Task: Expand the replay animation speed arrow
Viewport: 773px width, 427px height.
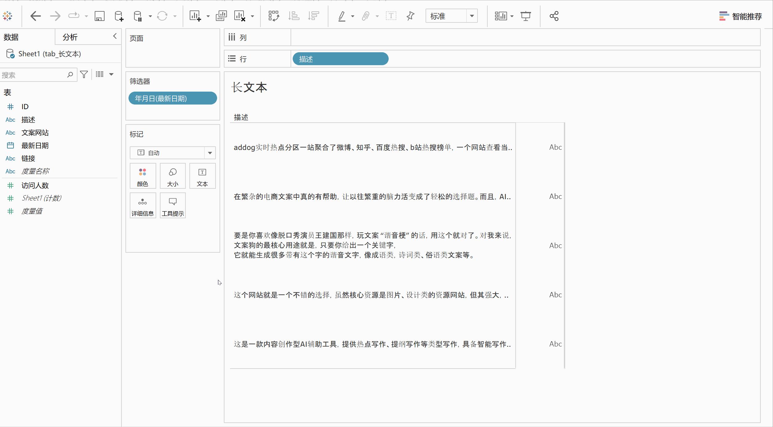Action: (x=86, y=16)
